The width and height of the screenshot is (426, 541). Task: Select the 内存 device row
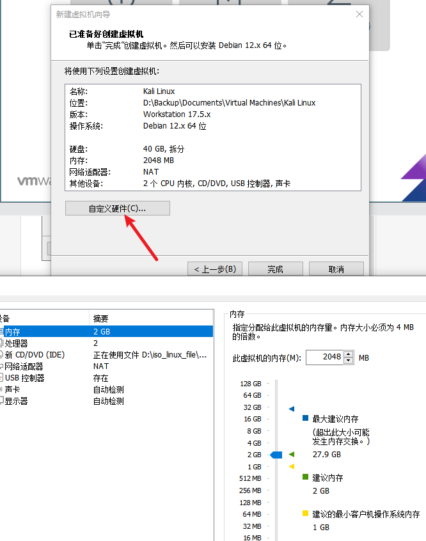(x=13, y=332)
